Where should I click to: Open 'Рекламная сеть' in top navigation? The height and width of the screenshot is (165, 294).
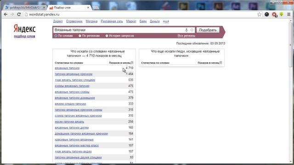(x=112, y=22)
